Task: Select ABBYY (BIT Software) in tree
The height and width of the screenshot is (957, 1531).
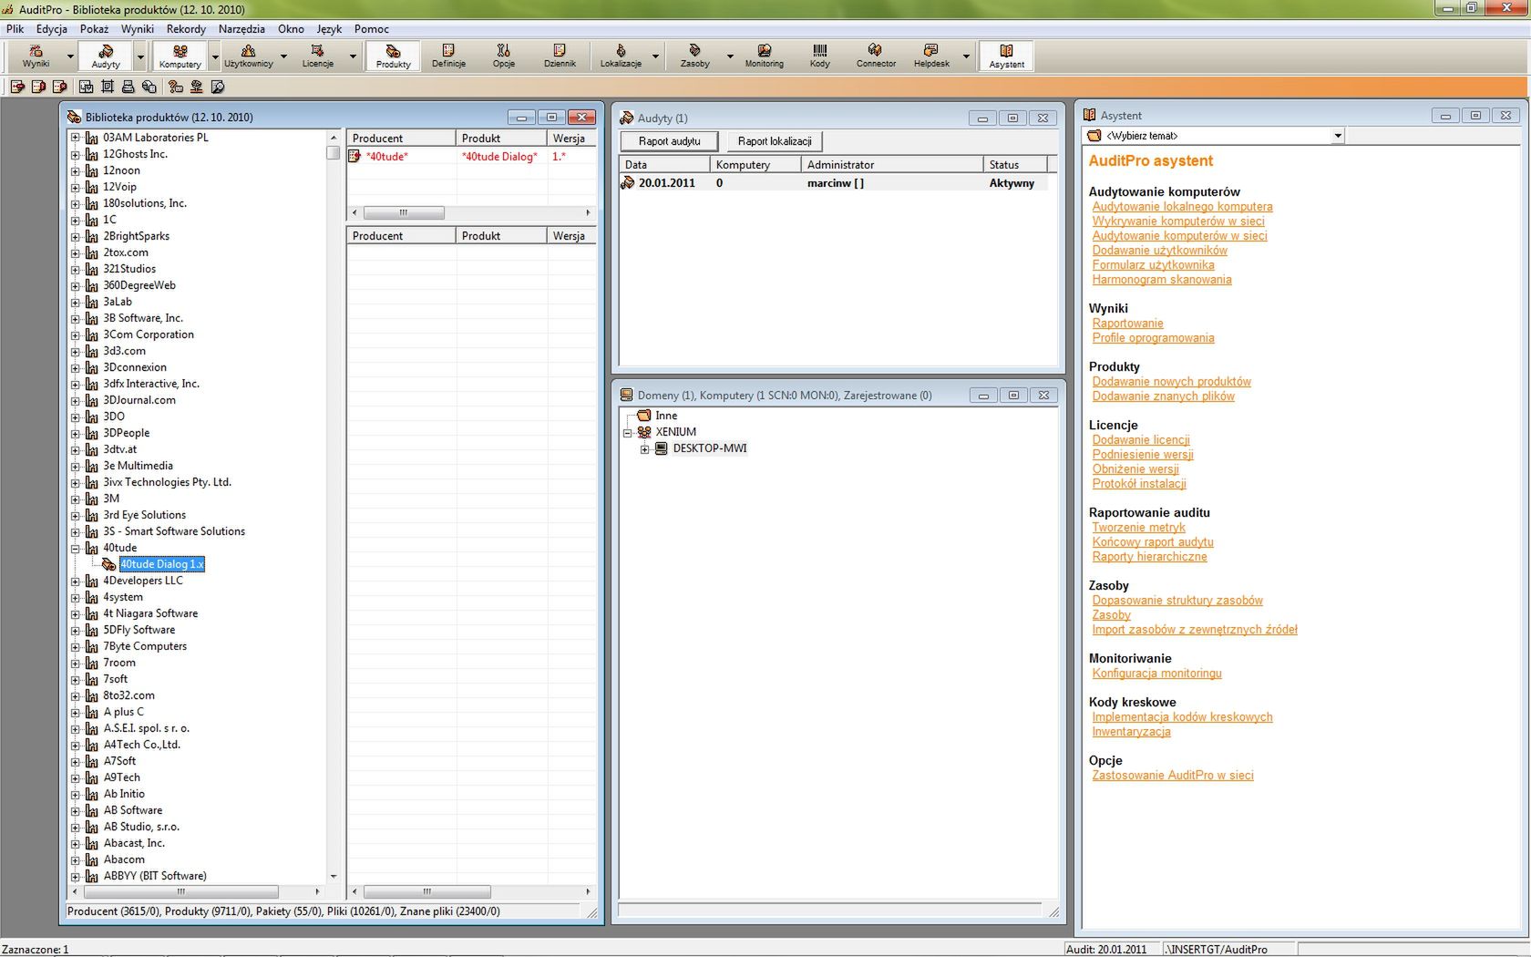Action: [155, 876]
